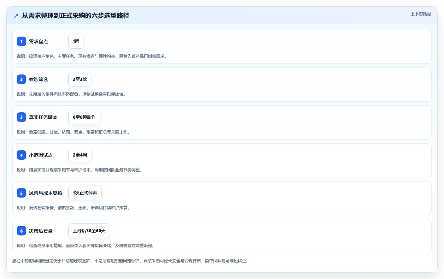The height and width of the screenshot is (279, 444).
Task: Click the step number 3 badge
Action: coord(21,117)
